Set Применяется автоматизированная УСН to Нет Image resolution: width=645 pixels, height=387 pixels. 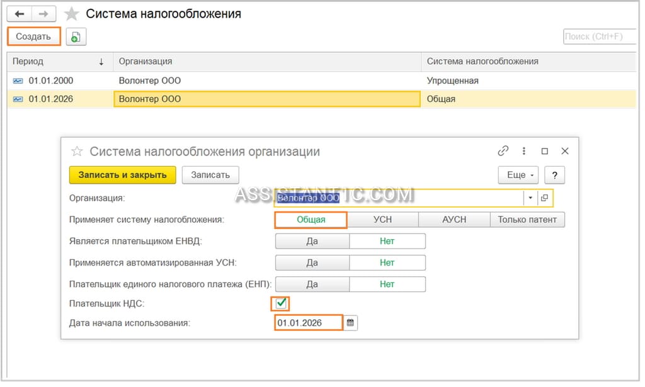(387, 263)
